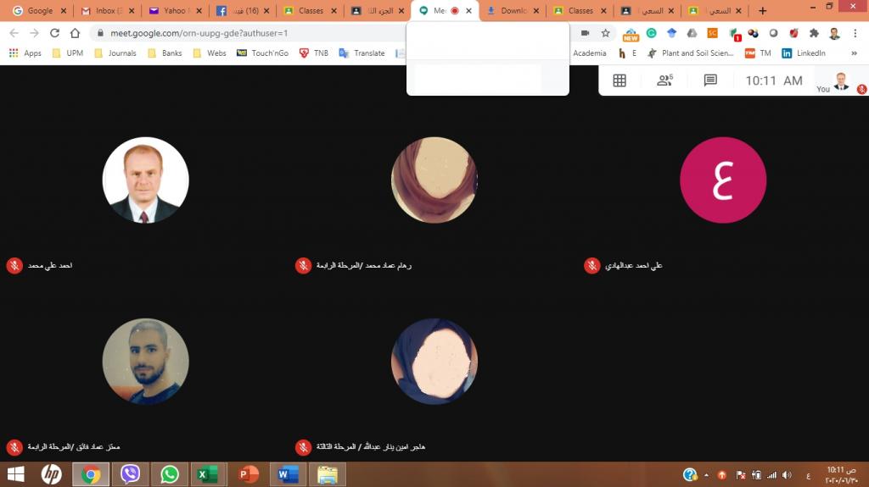Open the Journals bookmarks folder
Viewport: 869px width, 487px height.
115,53
